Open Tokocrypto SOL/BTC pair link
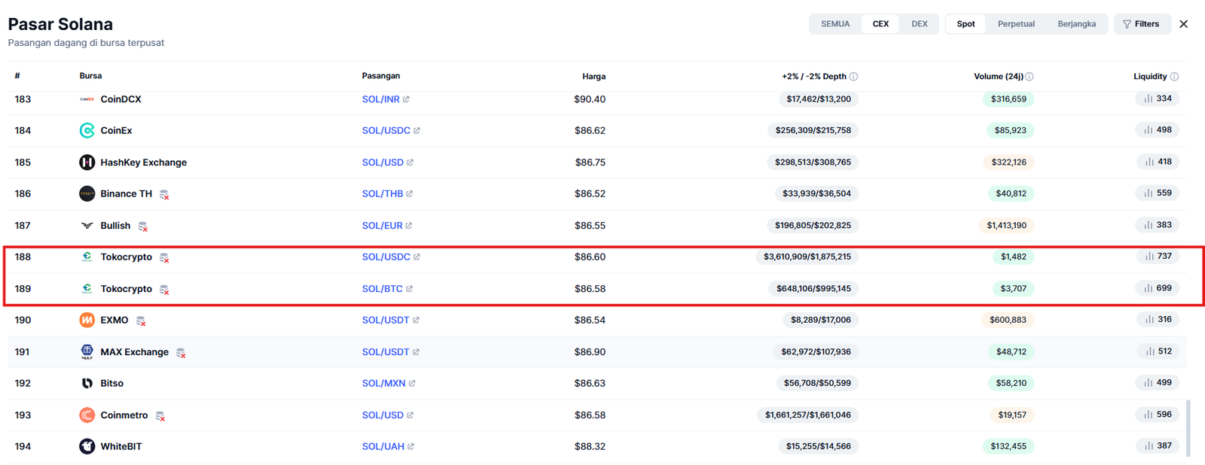 coord(383,289)
